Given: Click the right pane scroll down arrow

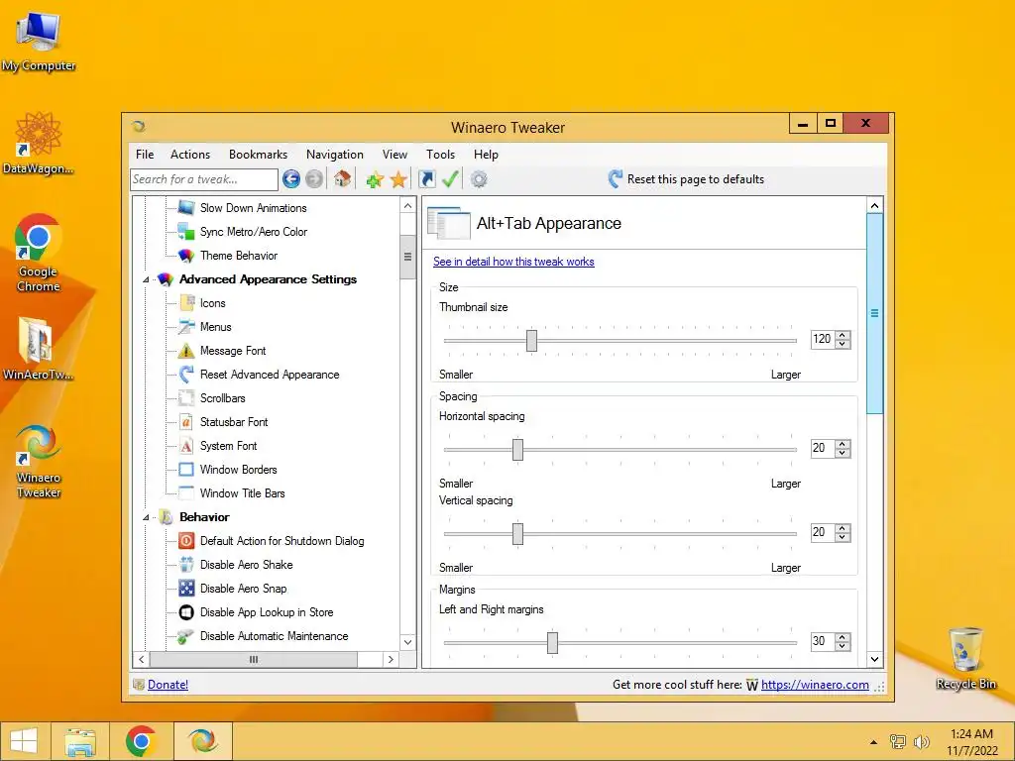Looking at the screenshot, I should [874, 659].
